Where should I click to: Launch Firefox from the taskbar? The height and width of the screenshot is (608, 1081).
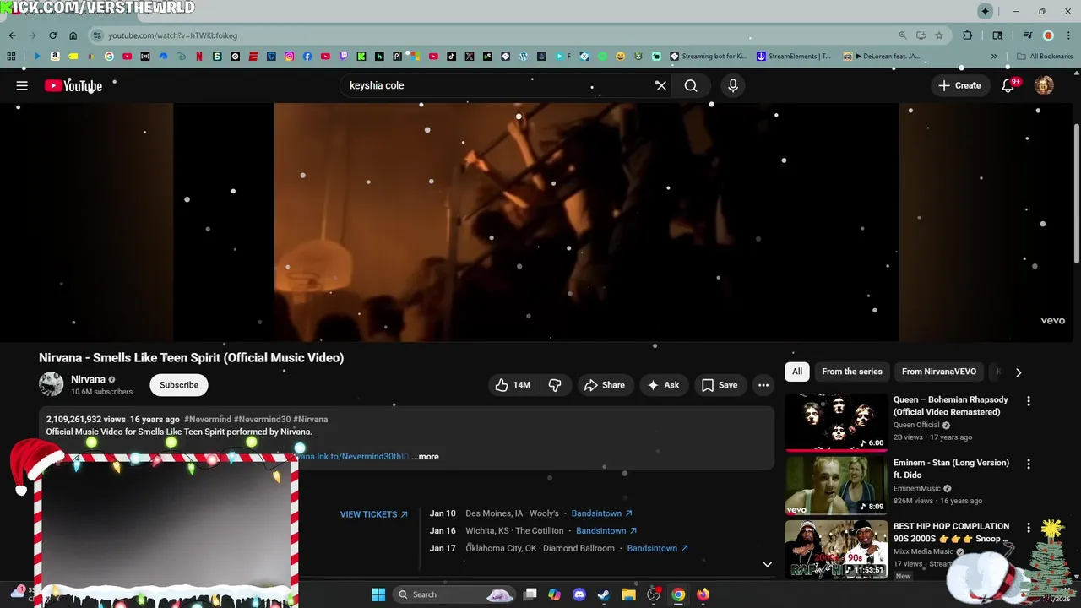point(703,594)
